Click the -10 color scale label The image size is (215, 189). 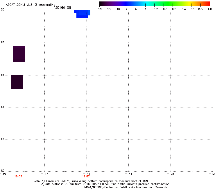pos(117,9)
